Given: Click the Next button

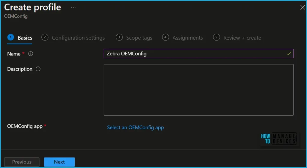Looking at the screenshot, I should [x=59, y=162].
